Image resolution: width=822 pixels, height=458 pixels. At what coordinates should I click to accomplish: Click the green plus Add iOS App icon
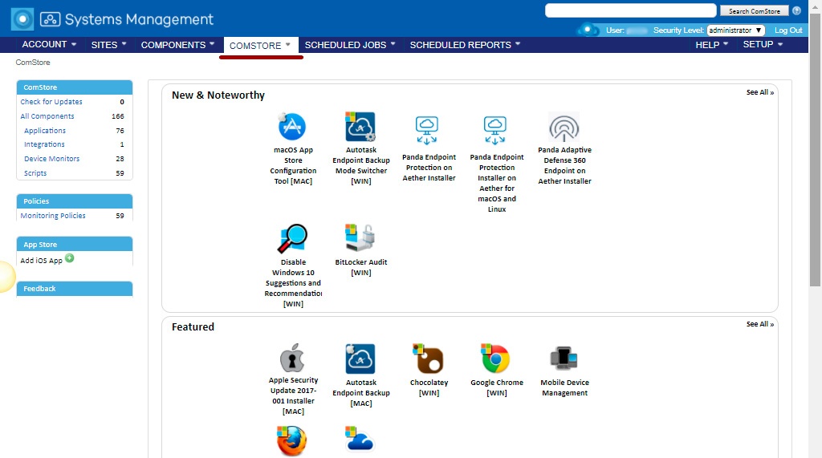tap(69, 258)
